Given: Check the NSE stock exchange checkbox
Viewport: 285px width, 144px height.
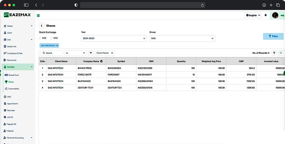Looking at the screenshot, I should pyautogui.click(x=51, y=38).
